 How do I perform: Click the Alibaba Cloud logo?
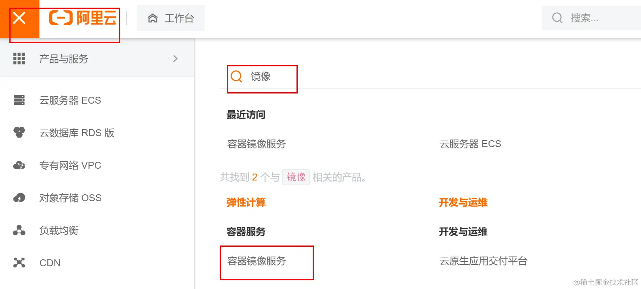83,18
